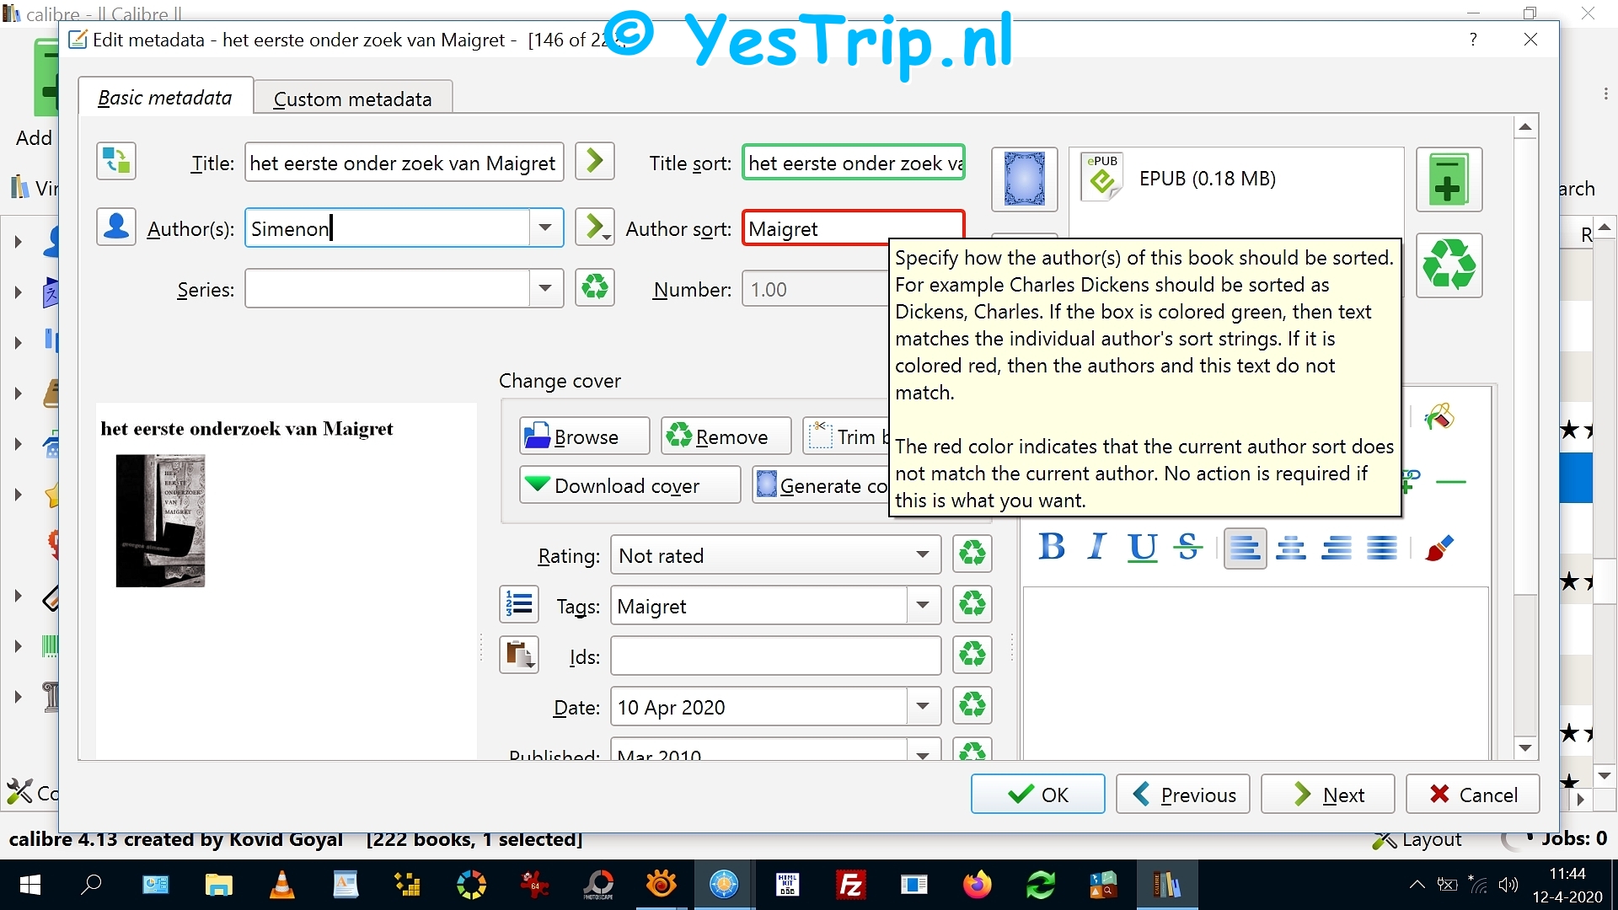Viewport: 1618px width, 910px height.
Task: Toggle underline formatting in comments editor
Action: 1142,548
